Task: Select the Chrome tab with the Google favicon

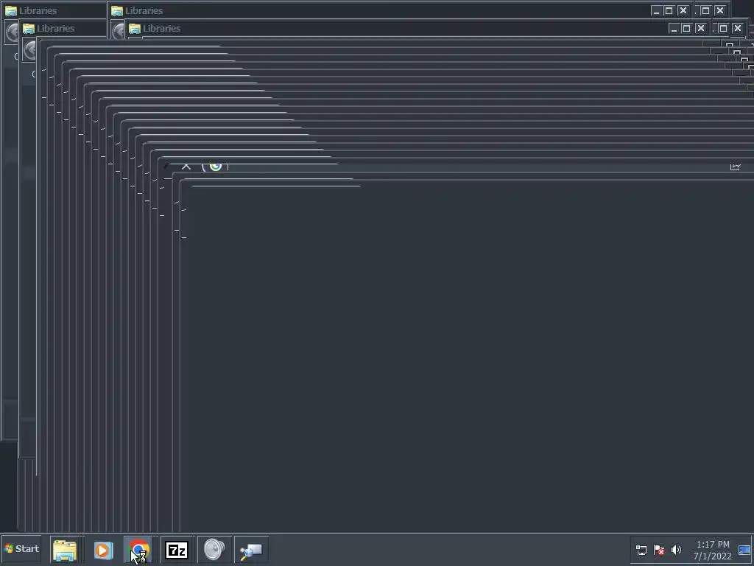Action: click(216, 166)
